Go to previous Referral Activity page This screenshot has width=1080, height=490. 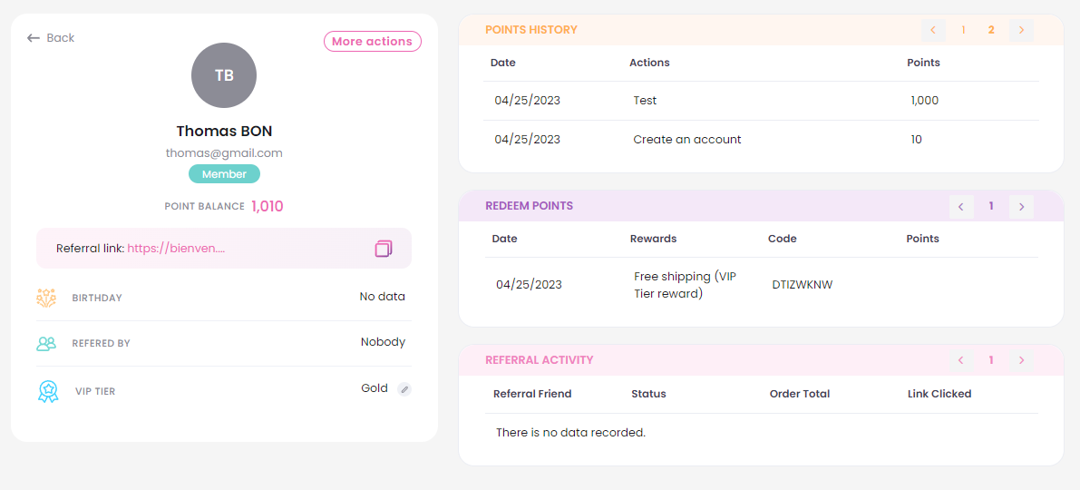(961, 359)
